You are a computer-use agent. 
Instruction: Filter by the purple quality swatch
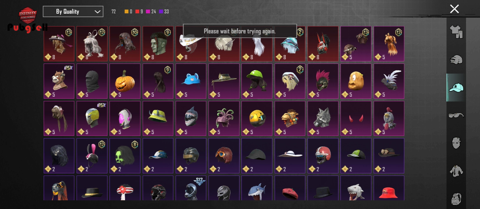coord(161,12)
